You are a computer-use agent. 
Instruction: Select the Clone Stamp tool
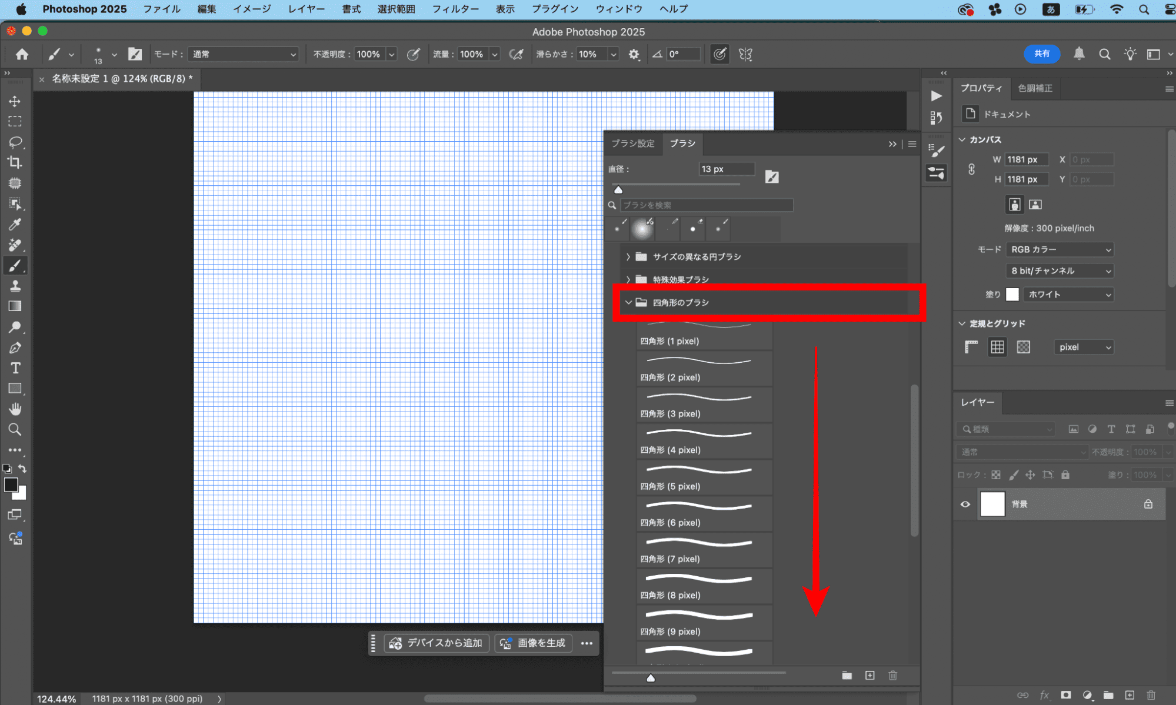coord(15,286)
